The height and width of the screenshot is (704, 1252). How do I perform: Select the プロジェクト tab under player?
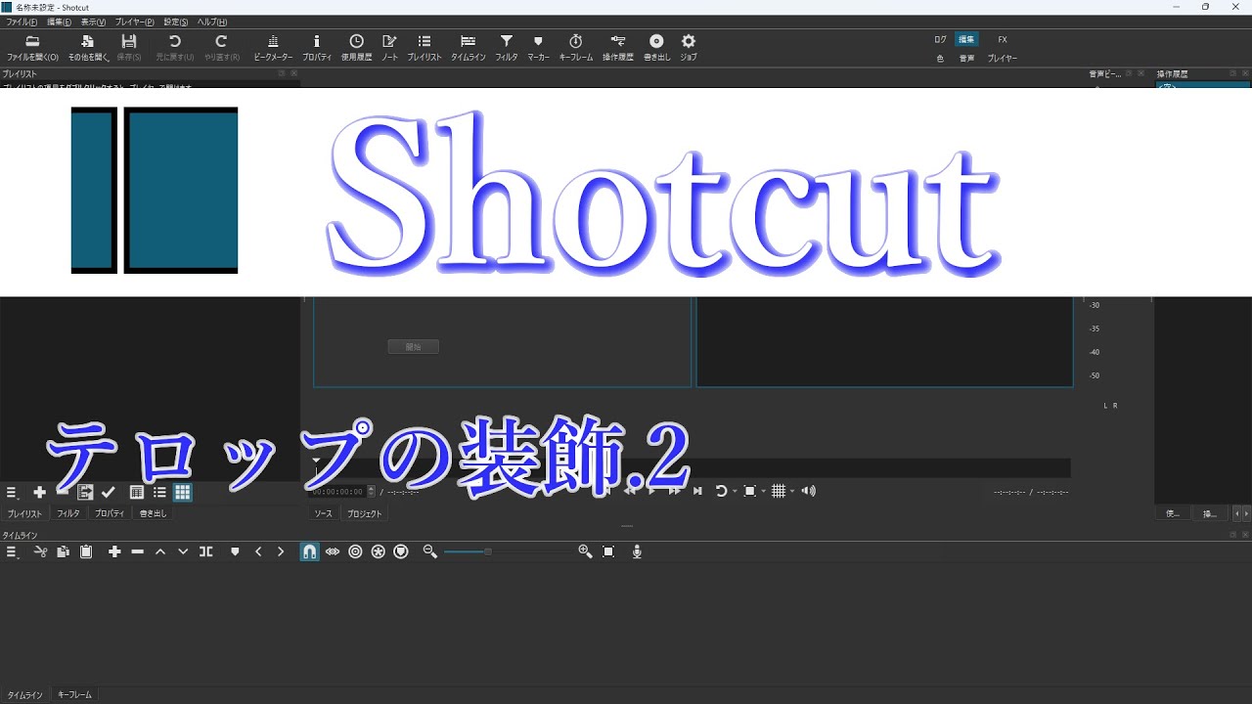tap(365, 513)
